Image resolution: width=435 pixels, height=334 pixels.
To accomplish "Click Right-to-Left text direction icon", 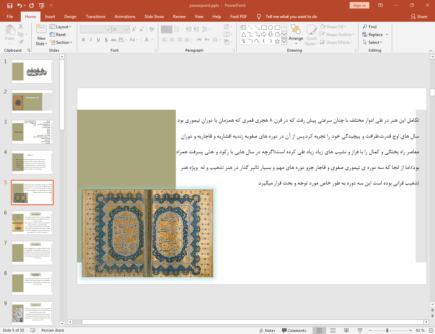I will [x=207, y=40].
